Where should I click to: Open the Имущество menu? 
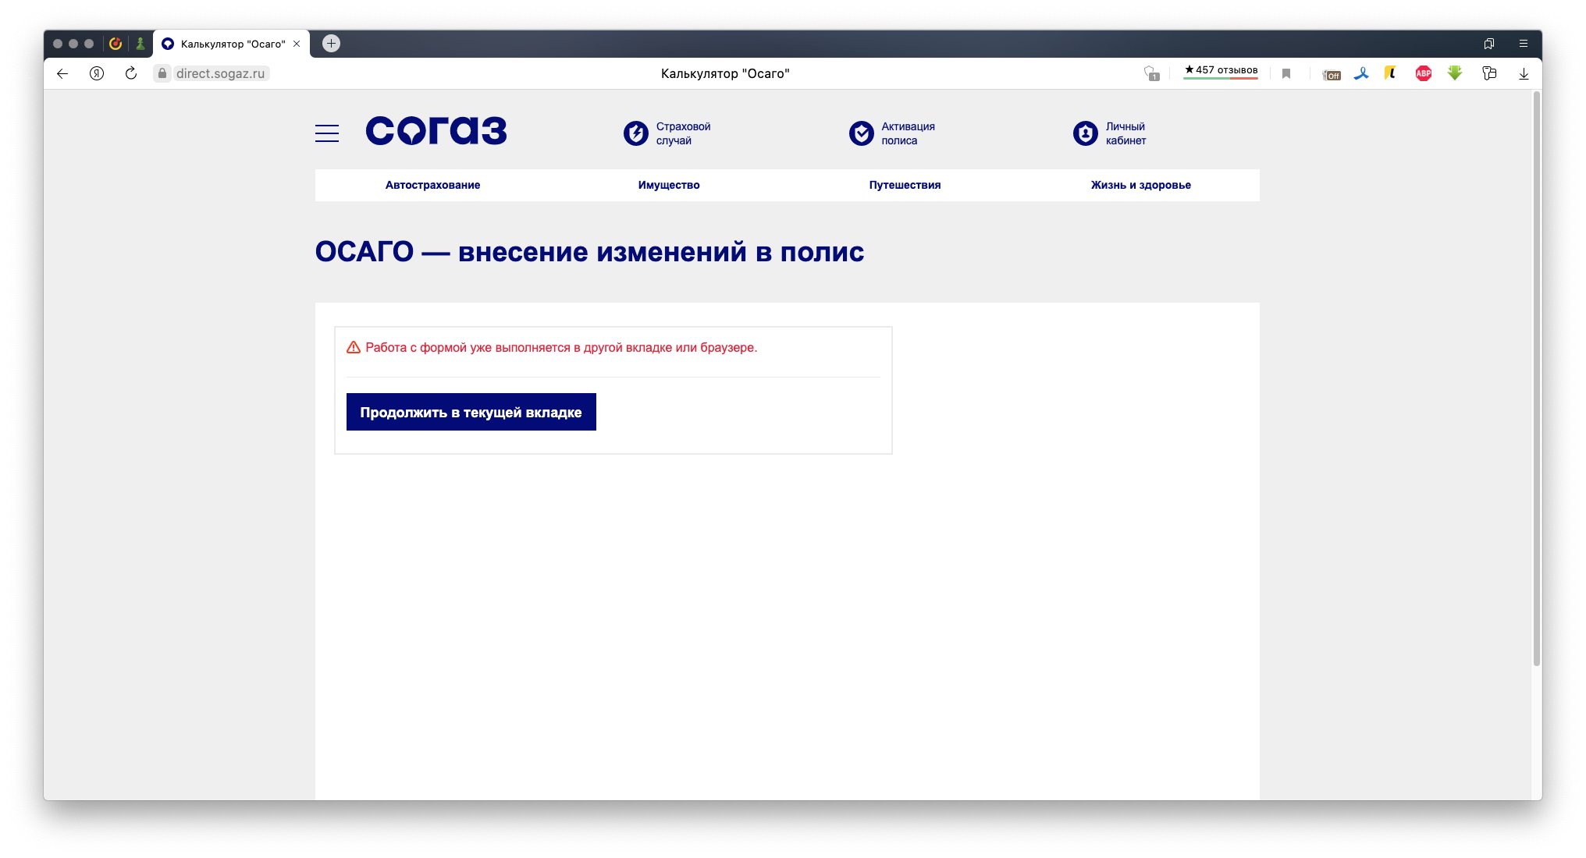(x=669, y=185)
